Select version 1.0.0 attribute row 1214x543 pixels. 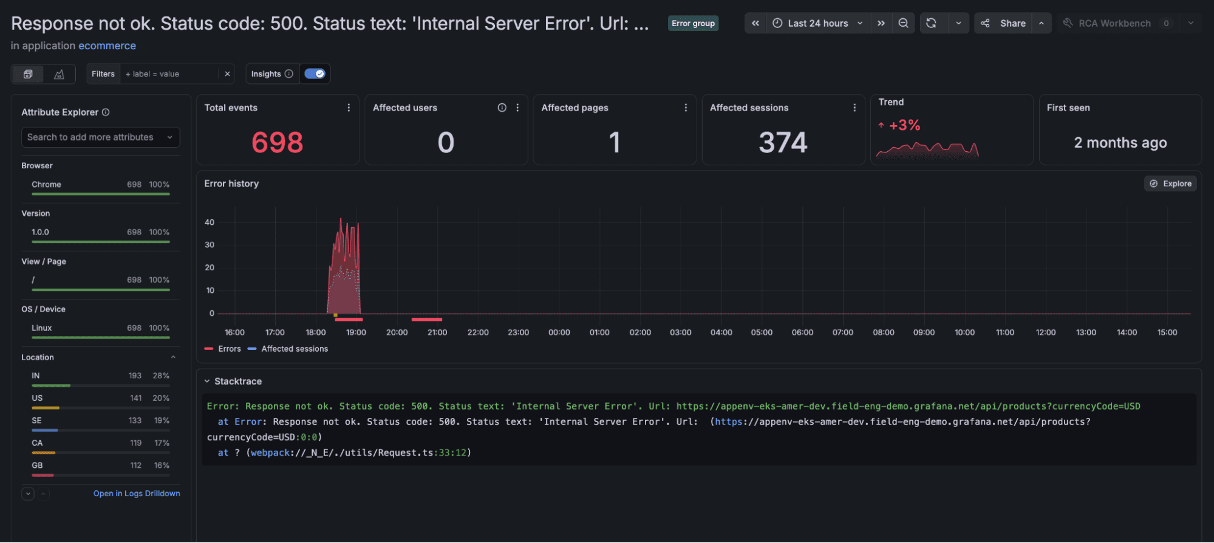click(100, 235)
